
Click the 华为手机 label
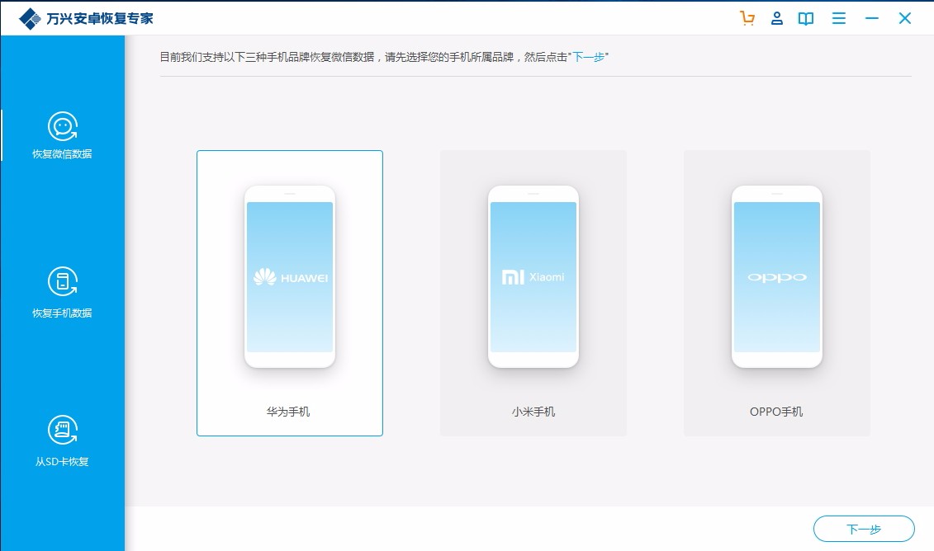pos(288,412)
